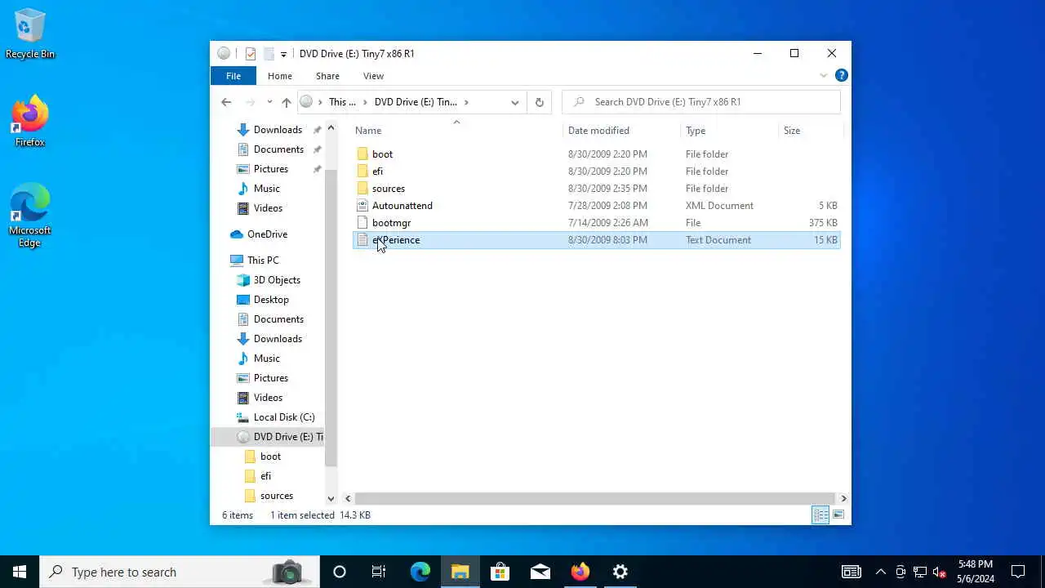Viewport: 1045px width, 588px height.
Task: Open Mail app from the taskbar
Action: coord(540,572)
